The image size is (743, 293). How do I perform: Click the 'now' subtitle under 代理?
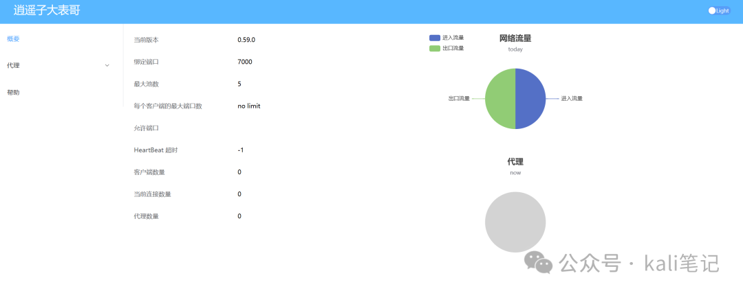tap(515, 172)
